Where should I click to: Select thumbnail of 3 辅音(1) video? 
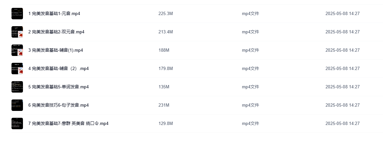(17, 50)
